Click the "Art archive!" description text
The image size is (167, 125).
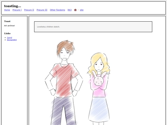pos(10,26)
